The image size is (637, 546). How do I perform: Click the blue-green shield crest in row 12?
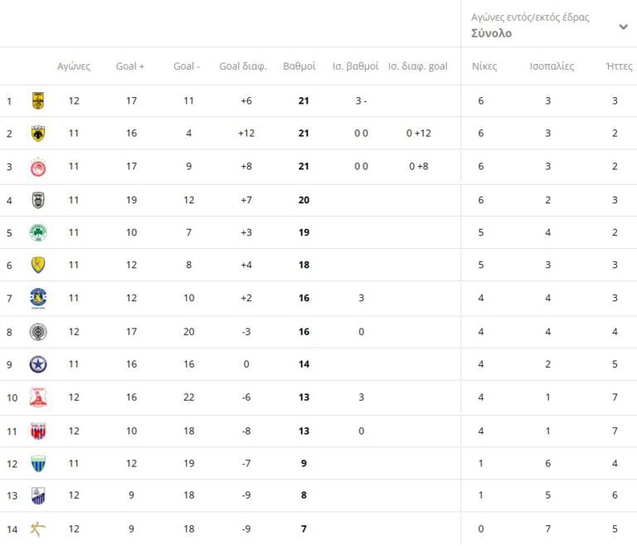click(x=37, y=463)
